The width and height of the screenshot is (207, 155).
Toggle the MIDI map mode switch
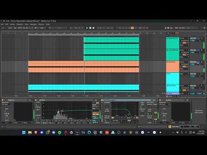pos(176,28)
